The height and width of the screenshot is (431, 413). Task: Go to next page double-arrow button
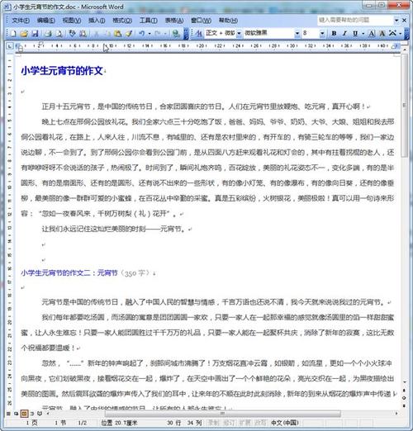pyautogui.click(x=404, y=405)
